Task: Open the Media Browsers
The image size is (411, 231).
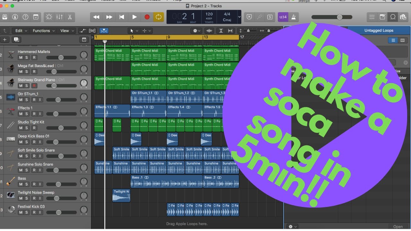Action: point(403,17)
